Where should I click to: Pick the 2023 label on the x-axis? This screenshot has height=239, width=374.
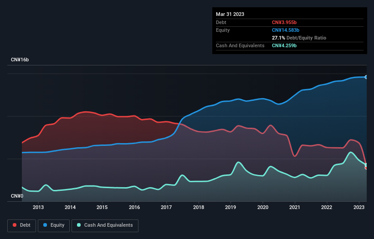click(x=359, y=208)
